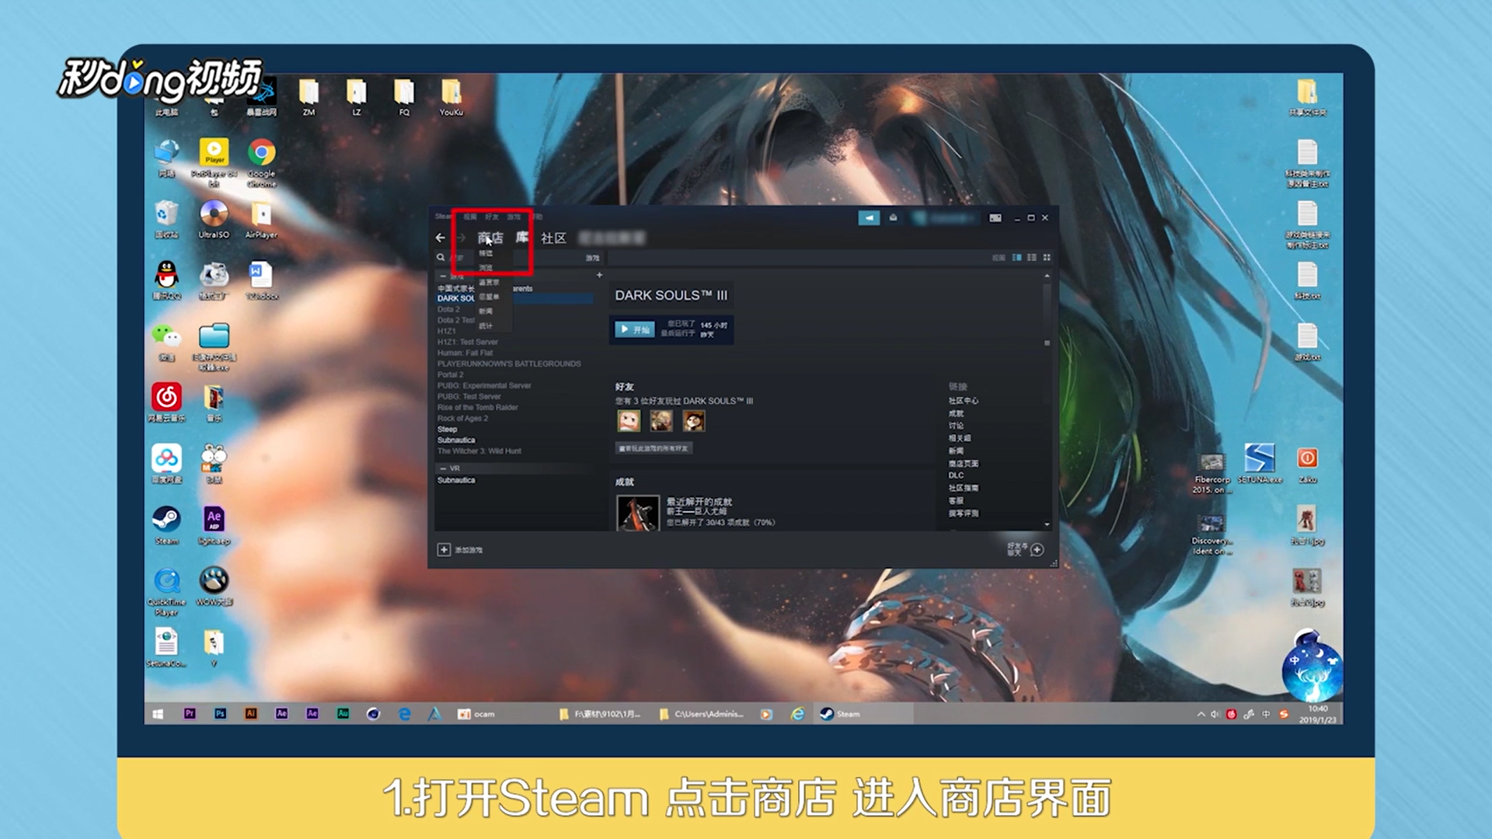
Task: Select the detail view icon
Action: point(1016,257)
